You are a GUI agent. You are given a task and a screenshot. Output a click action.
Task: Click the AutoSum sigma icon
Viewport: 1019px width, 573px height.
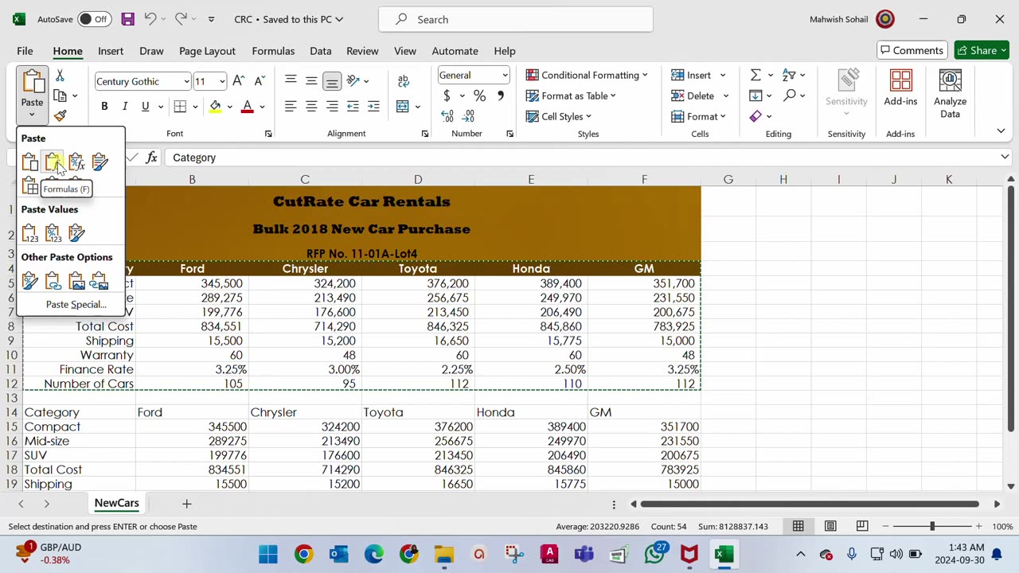click(755, 75)
